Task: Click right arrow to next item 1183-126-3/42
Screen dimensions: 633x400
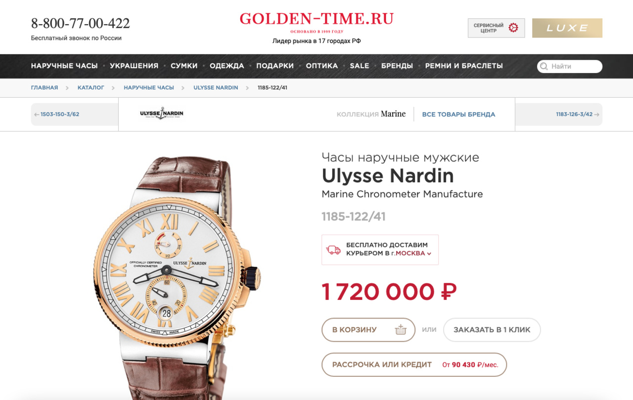Action: (x=597, y=115)
